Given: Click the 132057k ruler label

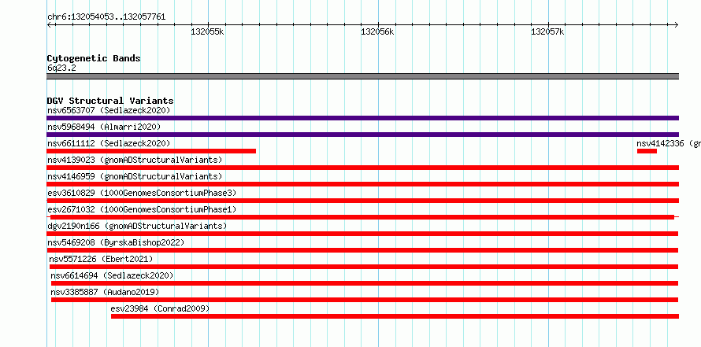Looking at the screenshot, I should (x=547, y=31).
